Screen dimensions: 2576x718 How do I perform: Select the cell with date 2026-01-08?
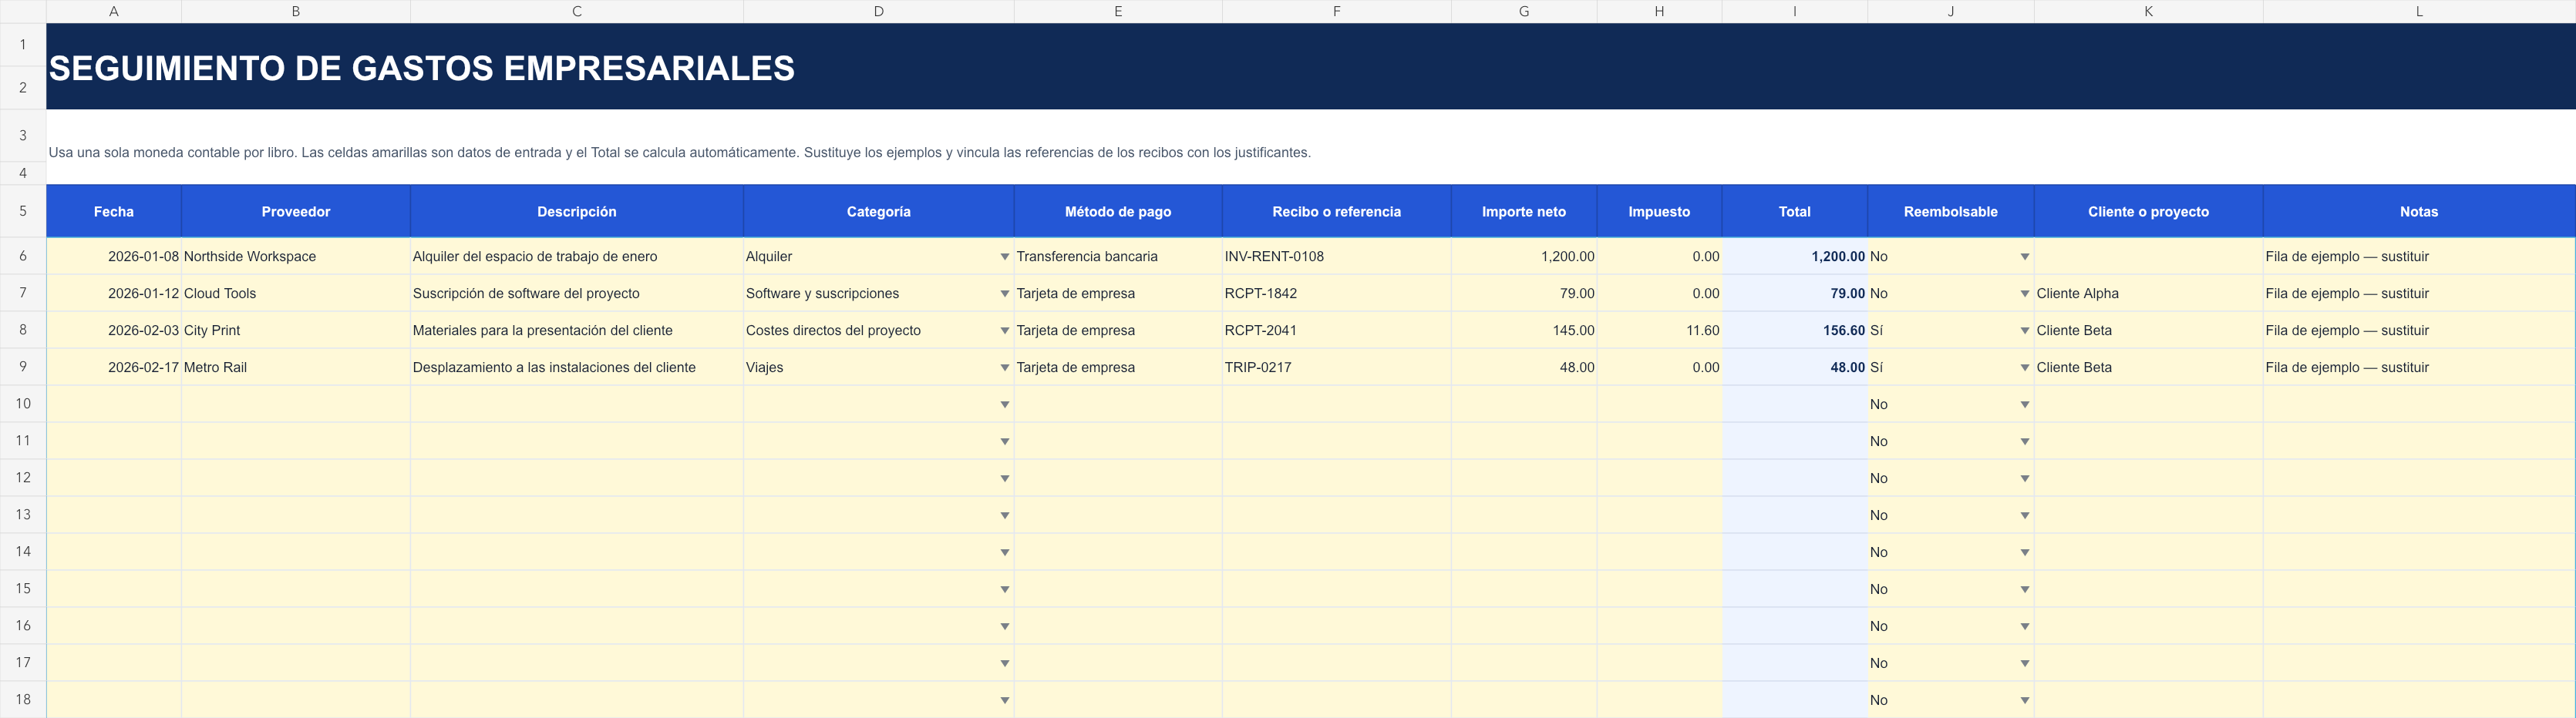click(x=114, y=257)
